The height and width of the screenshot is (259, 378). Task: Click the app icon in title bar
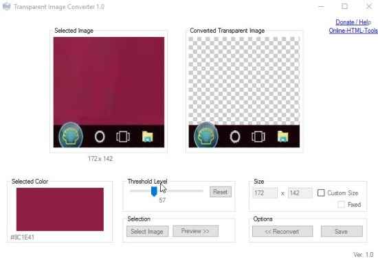click(x=6, y=6)
